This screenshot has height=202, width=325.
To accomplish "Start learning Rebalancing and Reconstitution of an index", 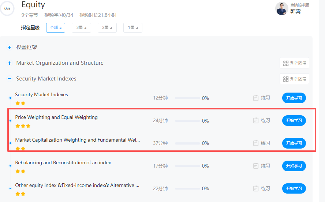I will (294, 166).
